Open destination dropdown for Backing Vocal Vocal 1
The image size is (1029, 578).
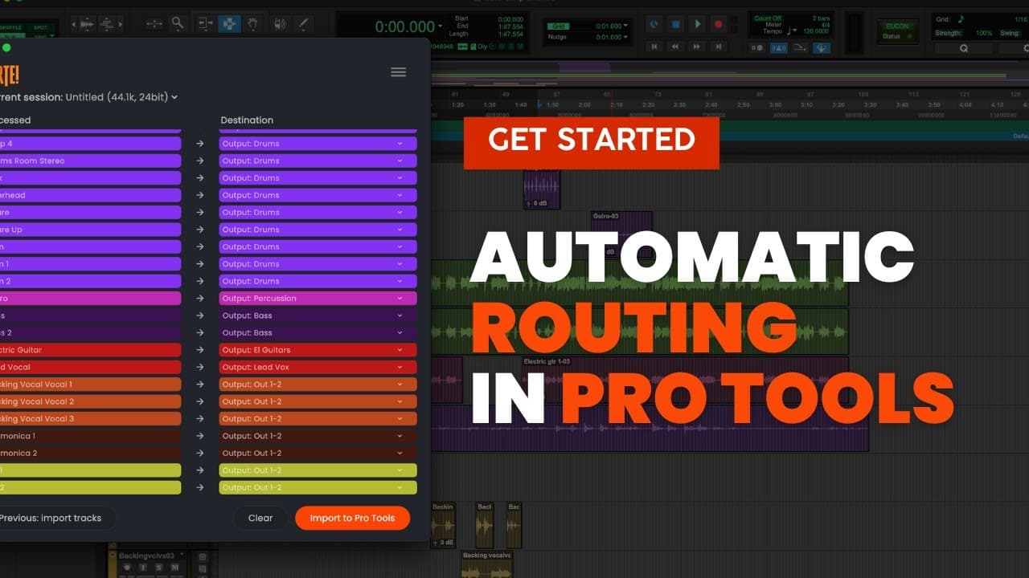click(x=318, y=385)
